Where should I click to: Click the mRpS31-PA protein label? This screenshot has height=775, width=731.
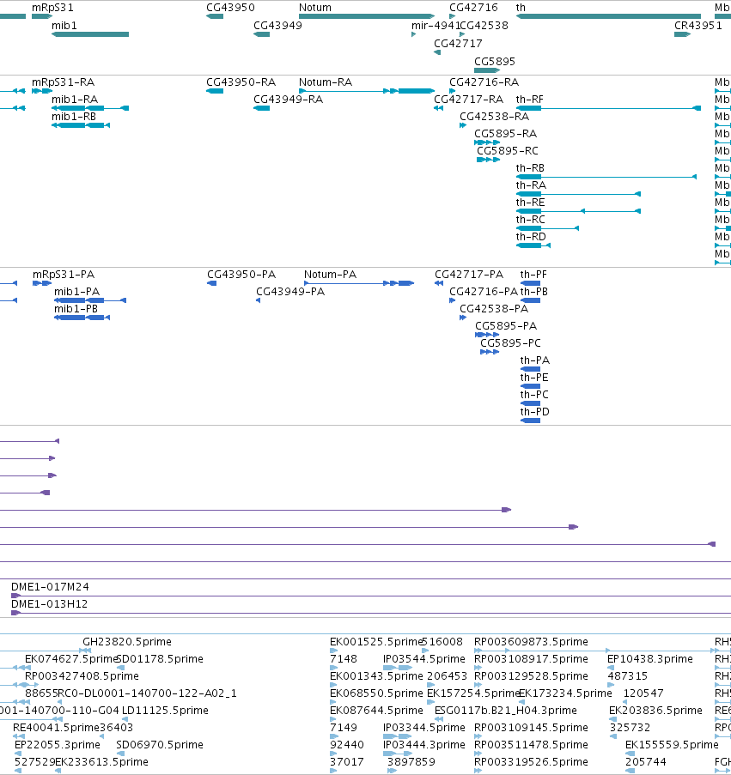coord(64,275)
